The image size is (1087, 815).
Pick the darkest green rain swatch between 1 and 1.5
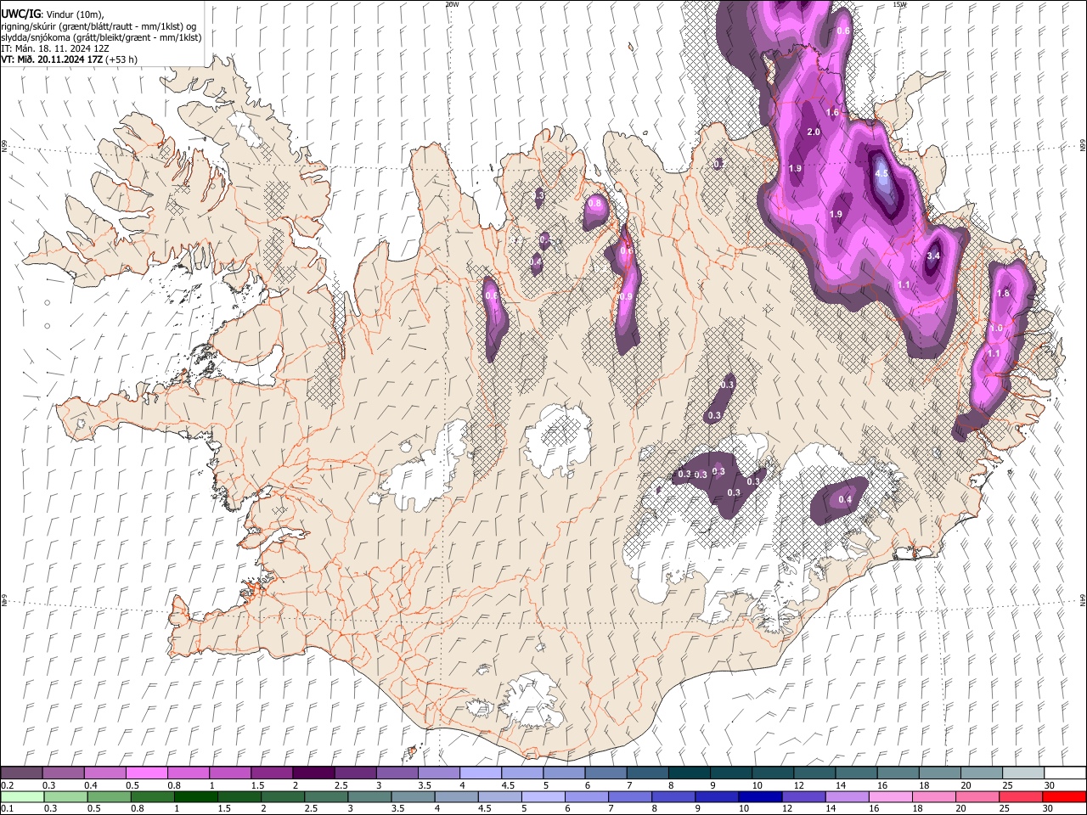click(x=195, y=796)
